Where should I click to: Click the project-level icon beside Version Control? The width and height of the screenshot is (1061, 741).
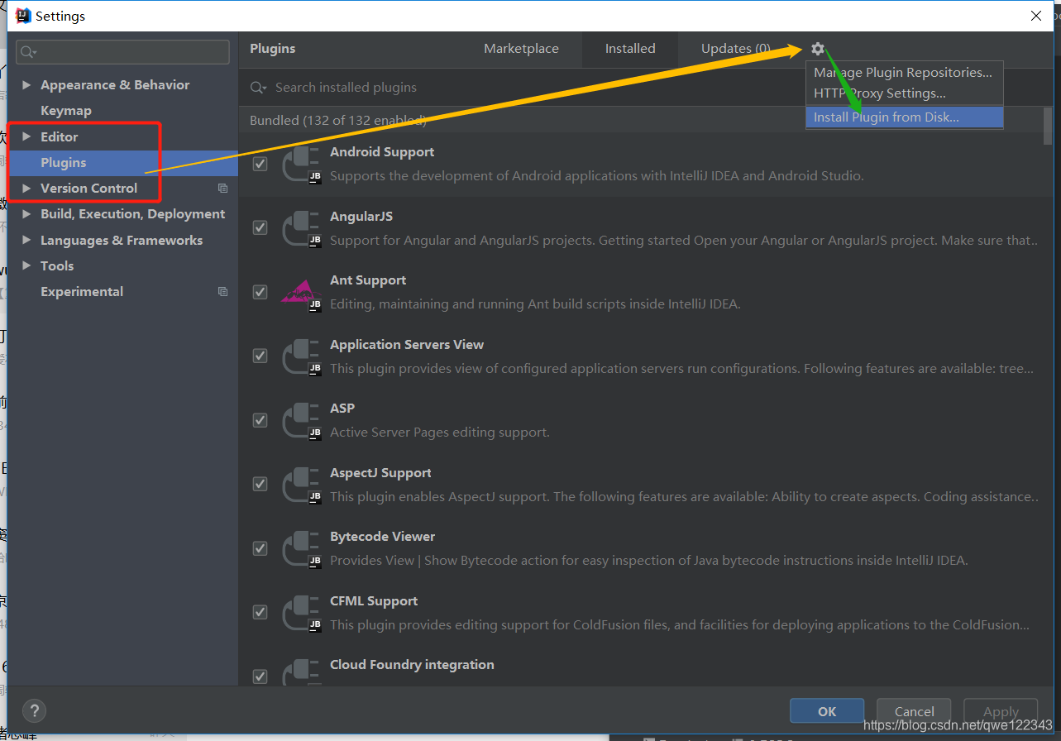coord(222,189)
